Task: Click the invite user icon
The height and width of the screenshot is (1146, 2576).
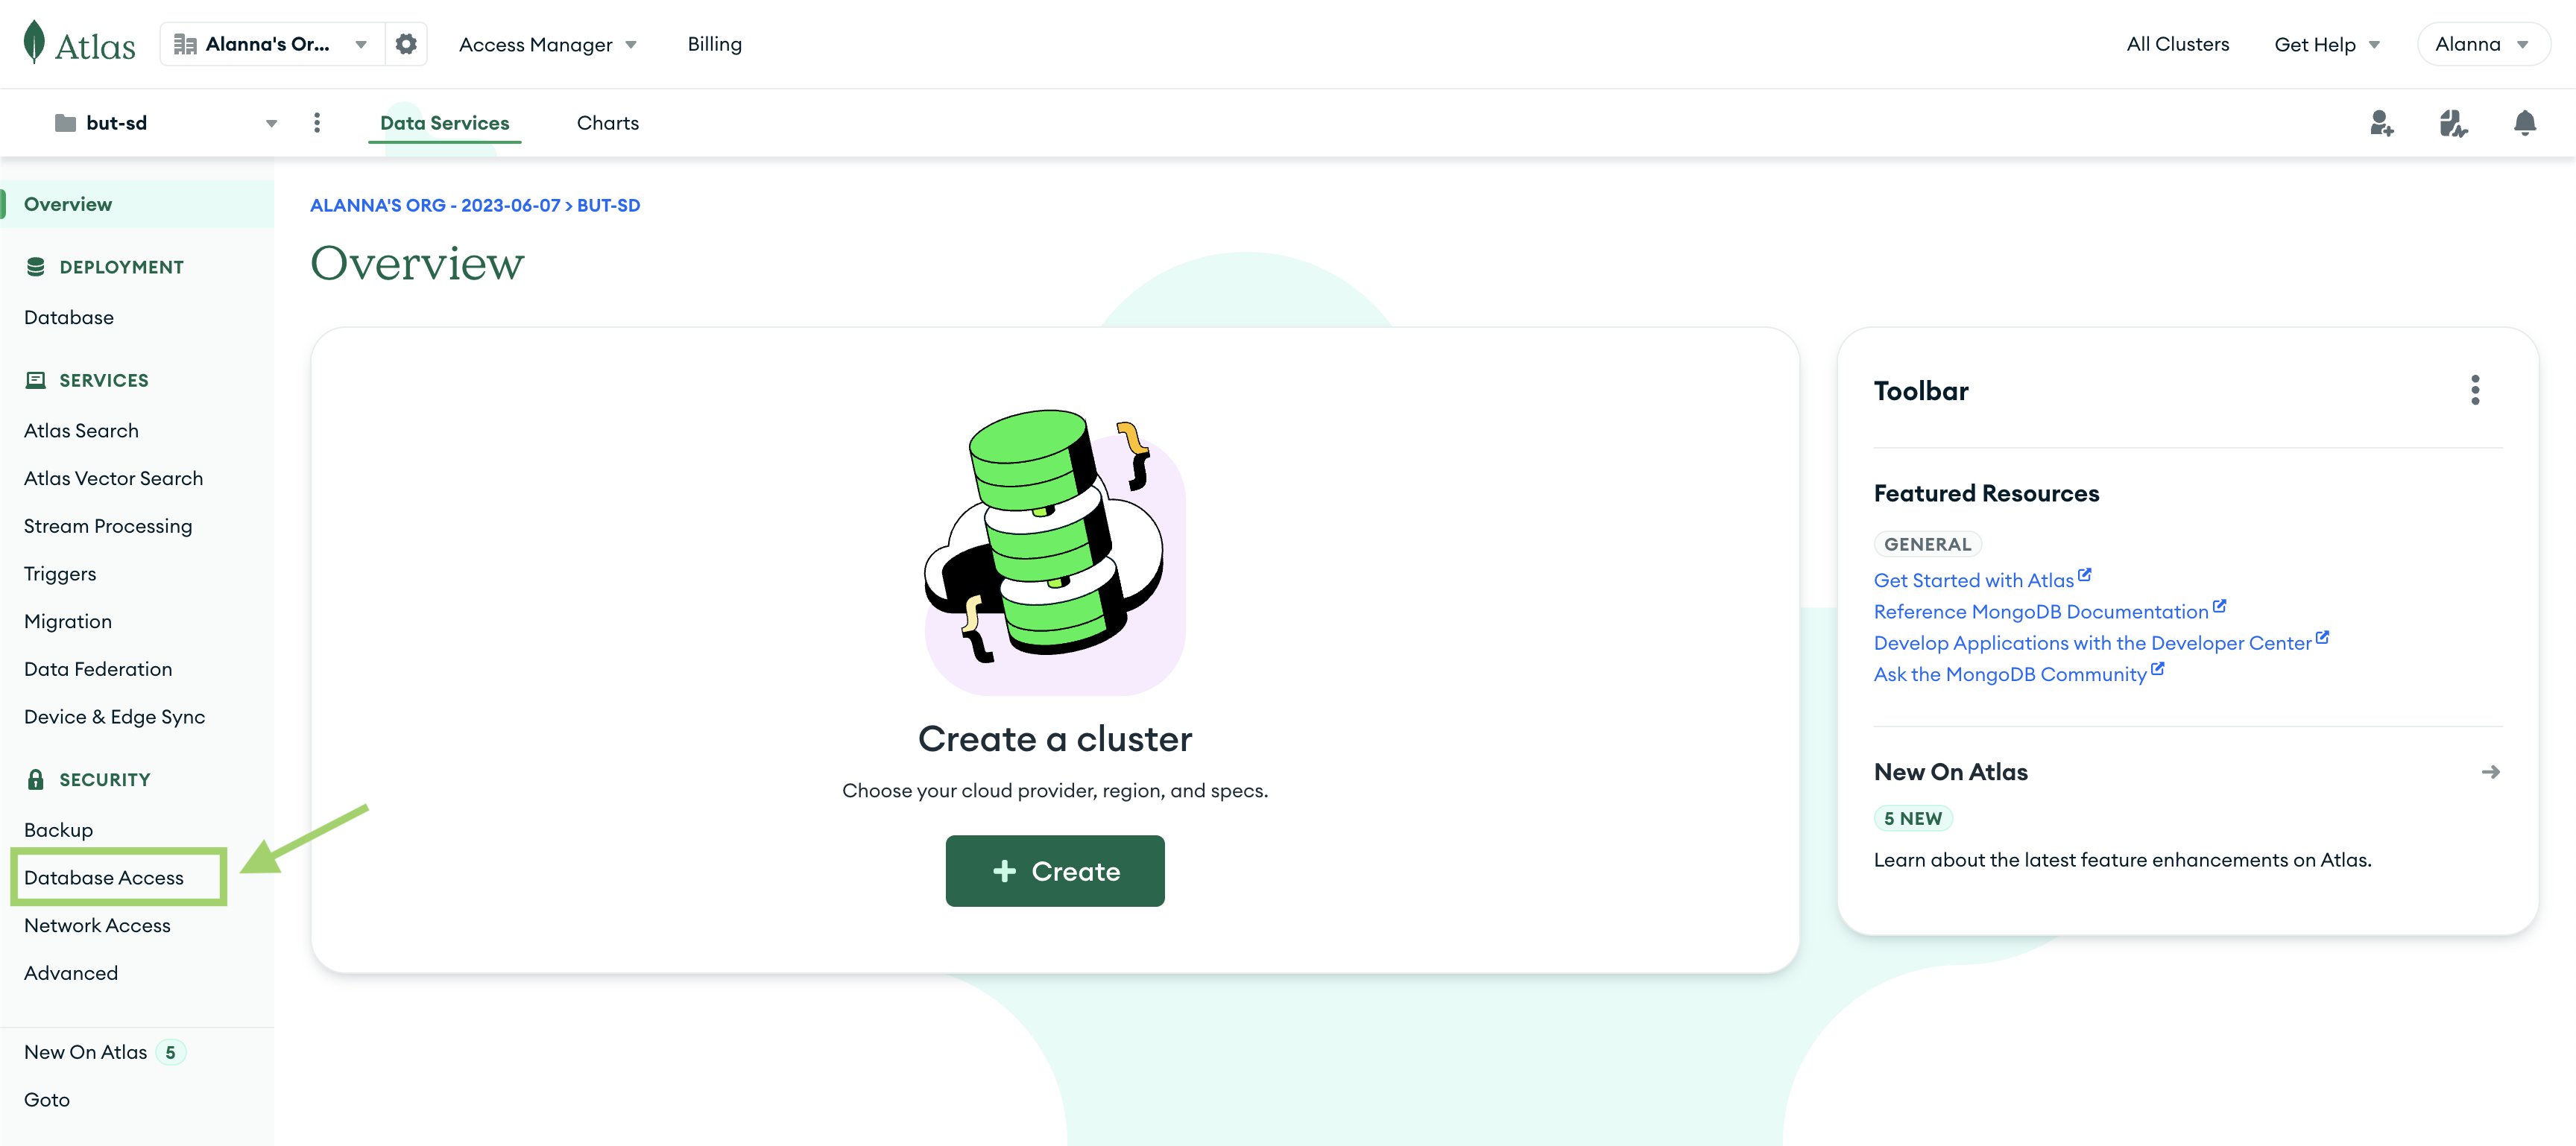Action: (x=2381, y=123)
